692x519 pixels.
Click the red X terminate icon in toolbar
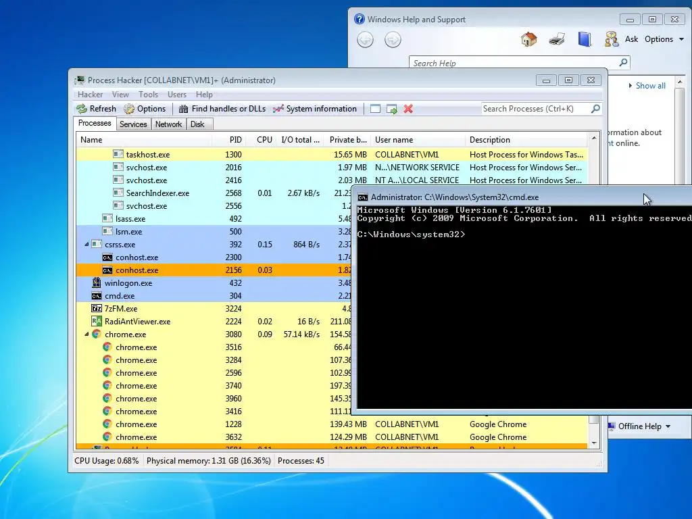pos(408,109)
